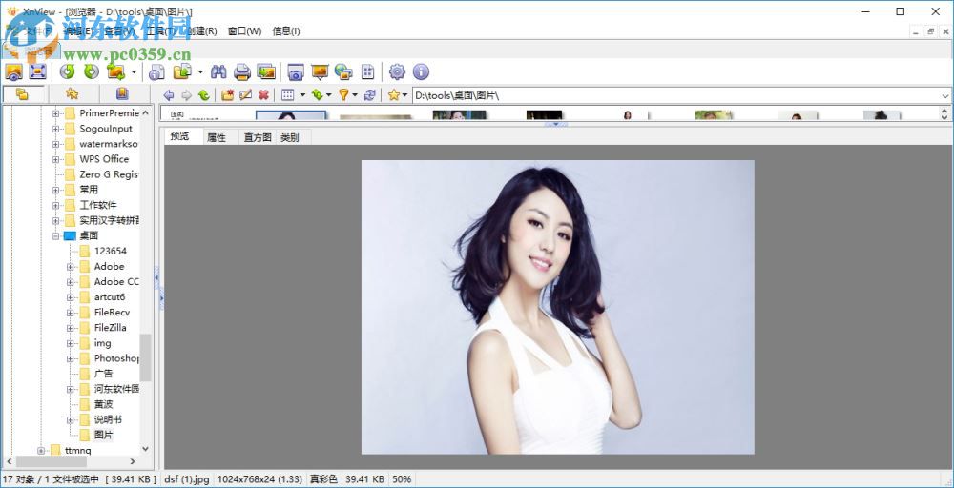The height and width of the screenshot is (488, 954).
Task: Click the filter funnel icon
Action: tap(343, 94)
